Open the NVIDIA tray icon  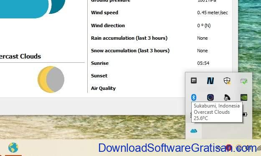click(x=244, y=97)
